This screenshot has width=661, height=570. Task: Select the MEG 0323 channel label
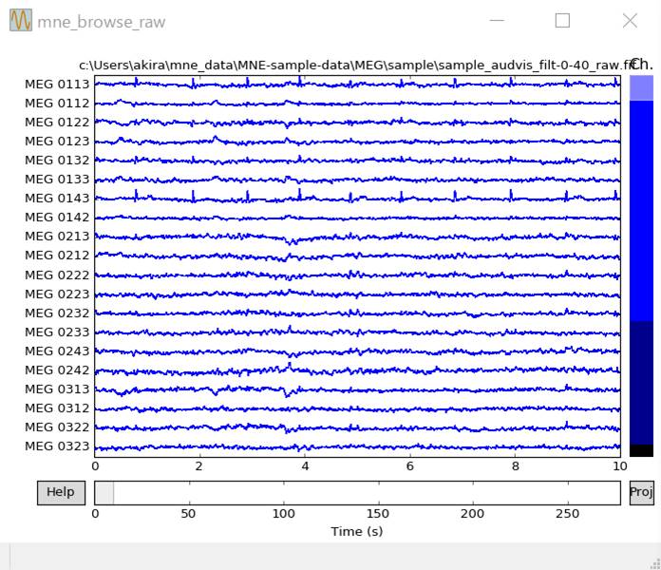57,446
